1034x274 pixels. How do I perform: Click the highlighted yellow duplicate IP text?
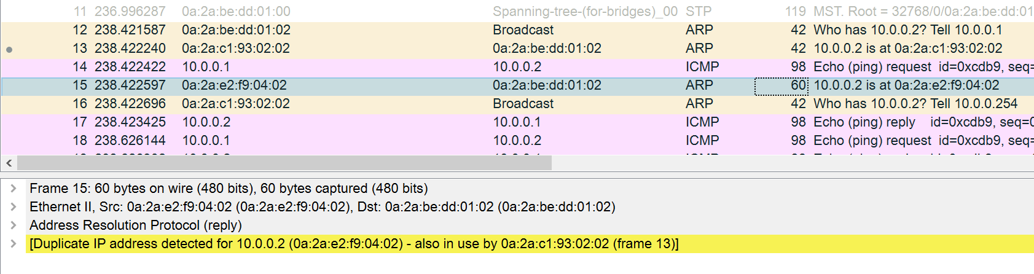354,243
